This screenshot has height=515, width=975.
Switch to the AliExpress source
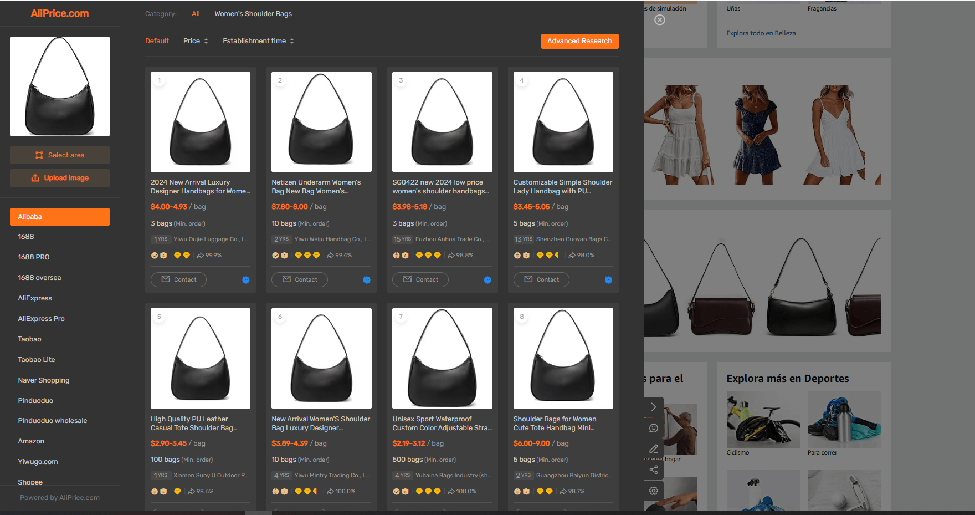pos(35,298)
